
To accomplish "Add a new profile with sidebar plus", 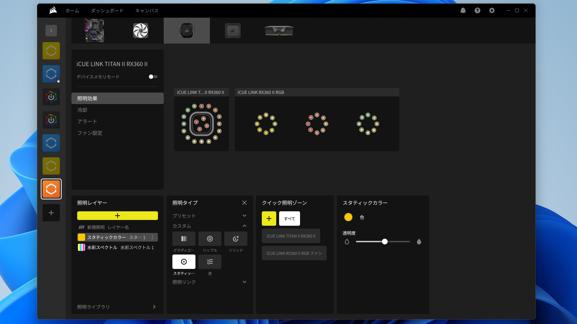I will tap(51, 213).
